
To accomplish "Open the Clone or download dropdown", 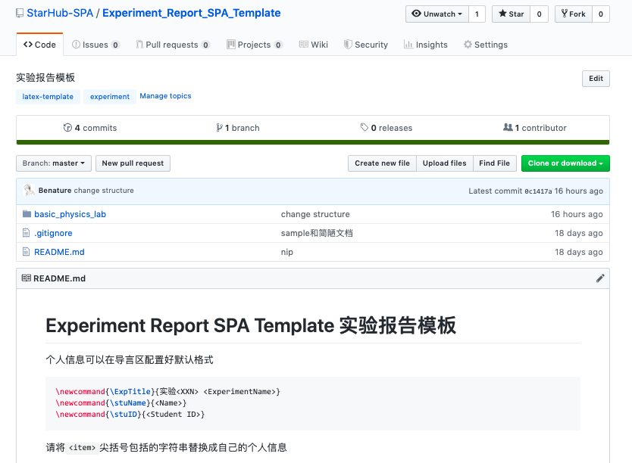I will click(x=565, y=163).
